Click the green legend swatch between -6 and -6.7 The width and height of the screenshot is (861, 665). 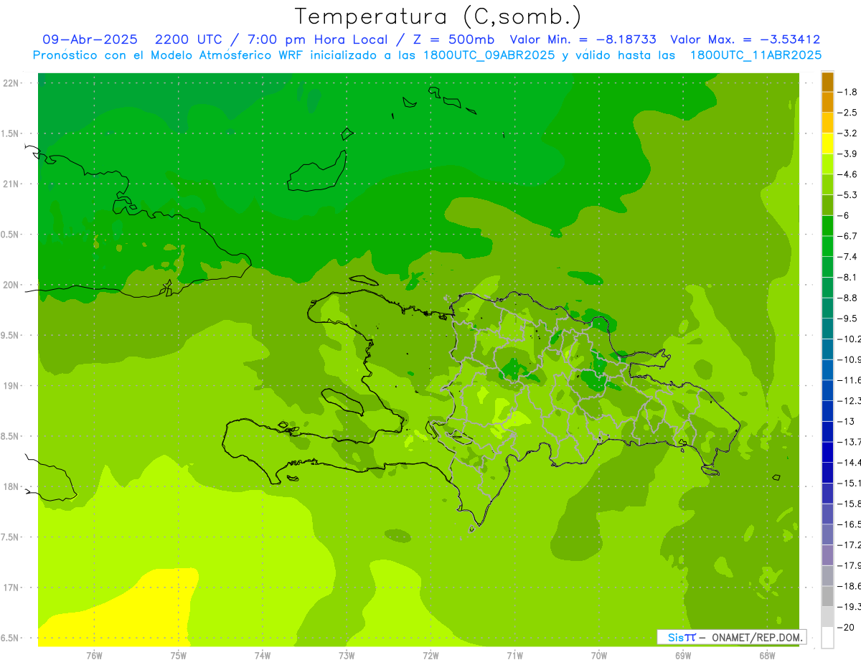tap(827, 226)
